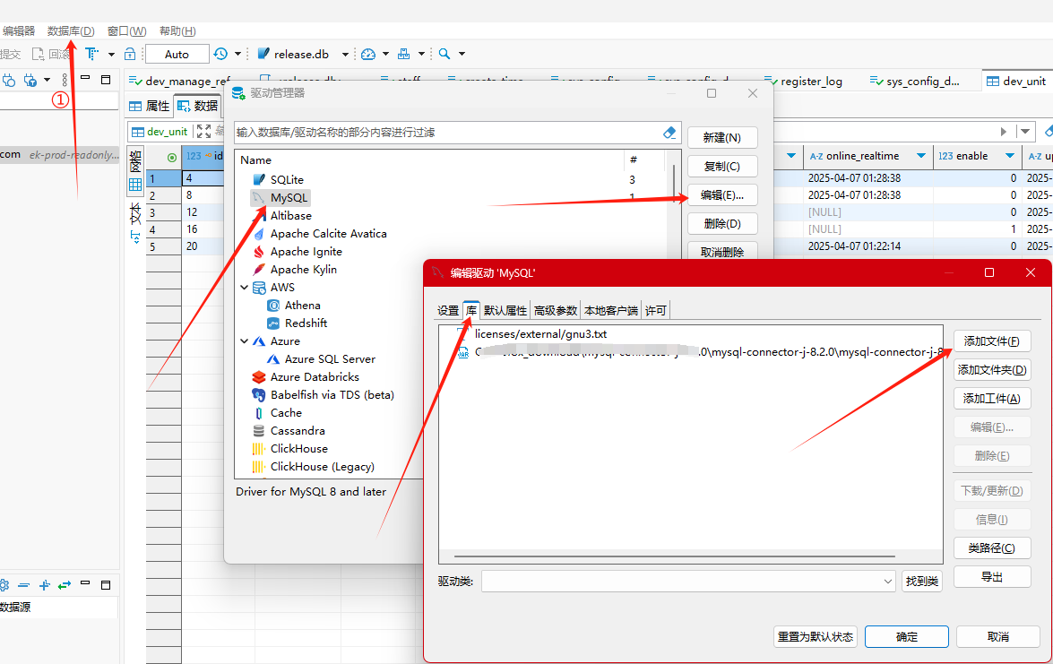Open transaction mode dropdown arrow
This screenshot has width=1053, height=664.
(x=111, y=54)
